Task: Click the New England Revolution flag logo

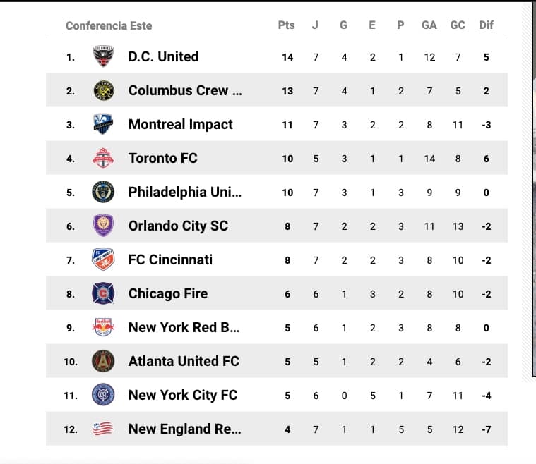Action: pos(103,429)
